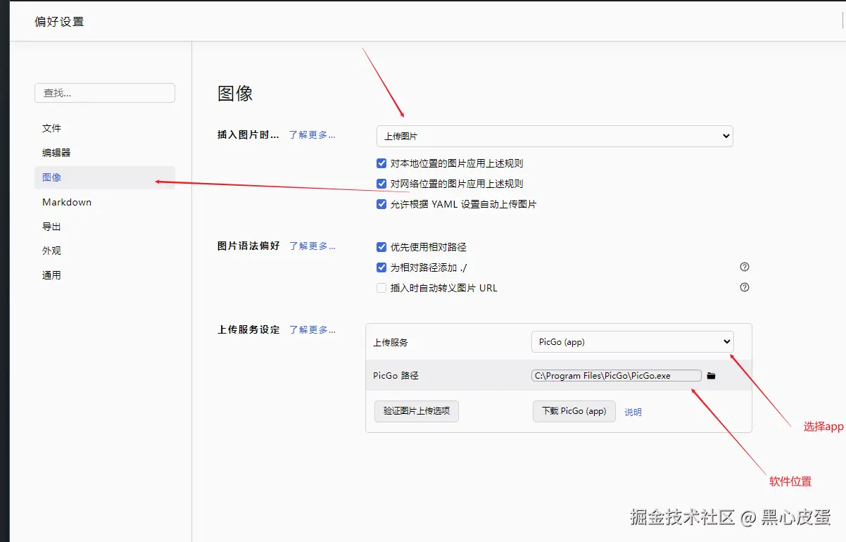Open 了解更多 link beside 插入图片时
This screenshot has width=846, height=542.
point(312,135)
